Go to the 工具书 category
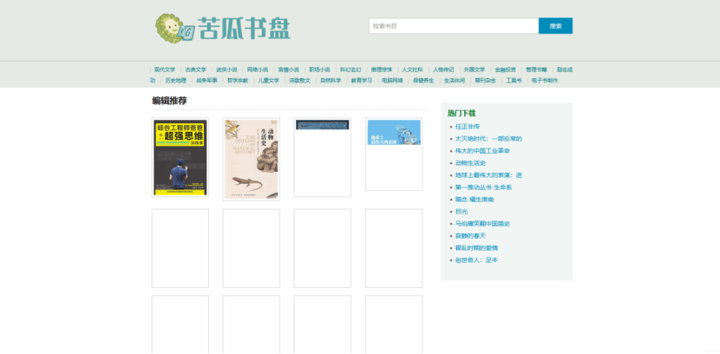This screenshot has height=354, width=720. pyautogui.click(x=514, y=81)
